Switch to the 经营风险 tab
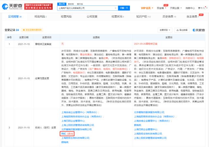 tap(66, 17)
